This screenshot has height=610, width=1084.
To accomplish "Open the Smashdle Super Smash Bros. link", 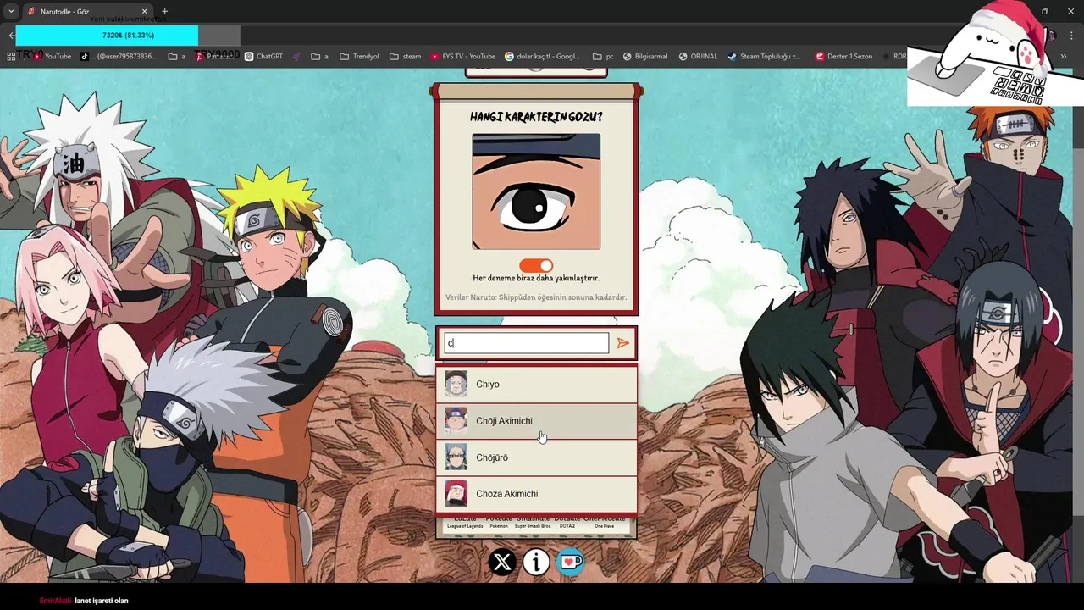I will click(x=533, y=522).
